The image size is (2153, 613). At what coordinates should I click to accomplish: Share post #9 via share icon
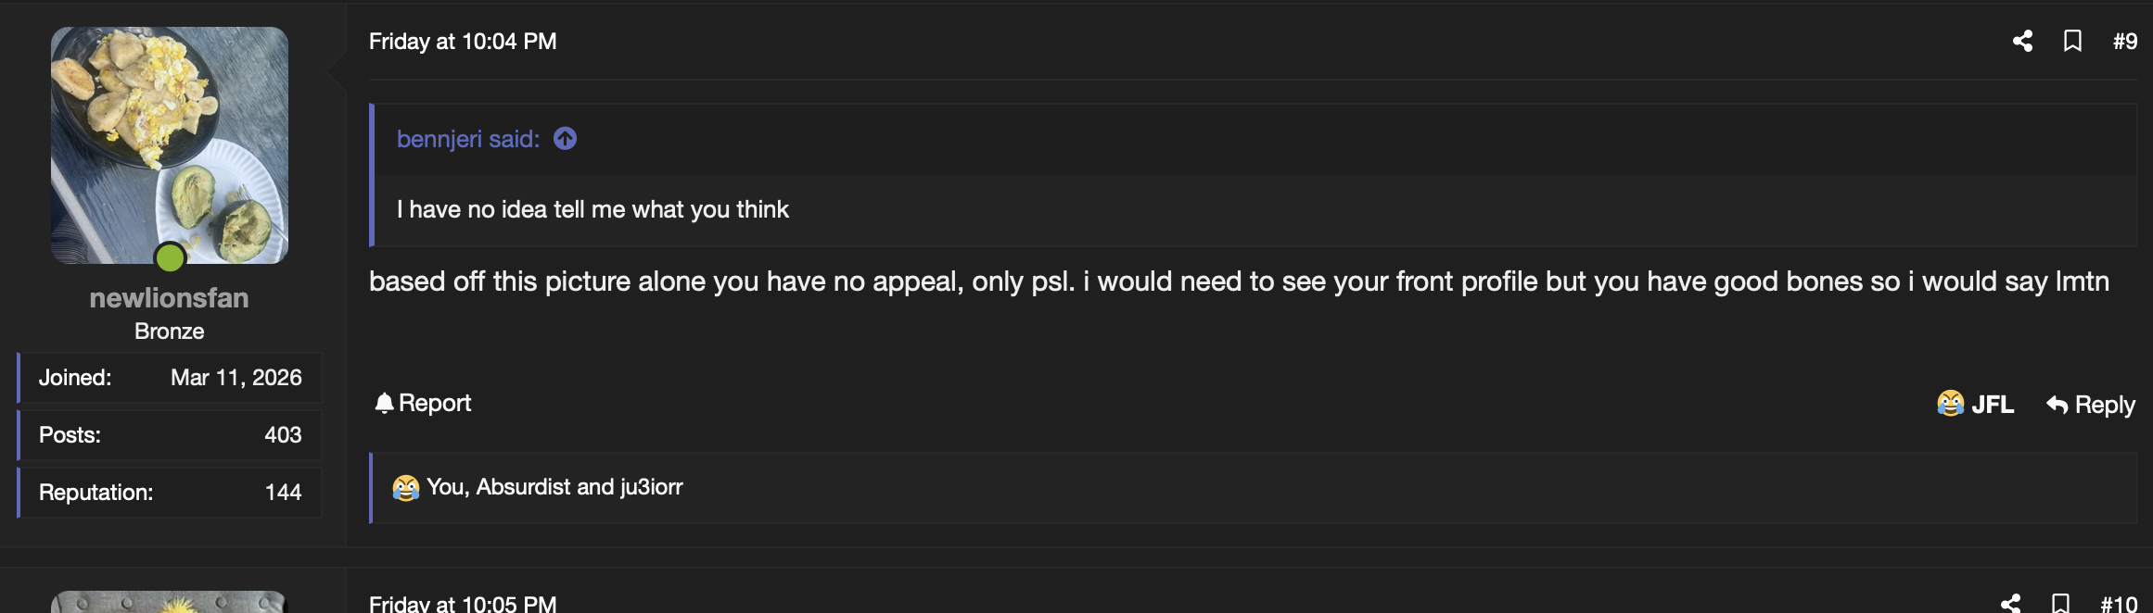[2022, 41]
